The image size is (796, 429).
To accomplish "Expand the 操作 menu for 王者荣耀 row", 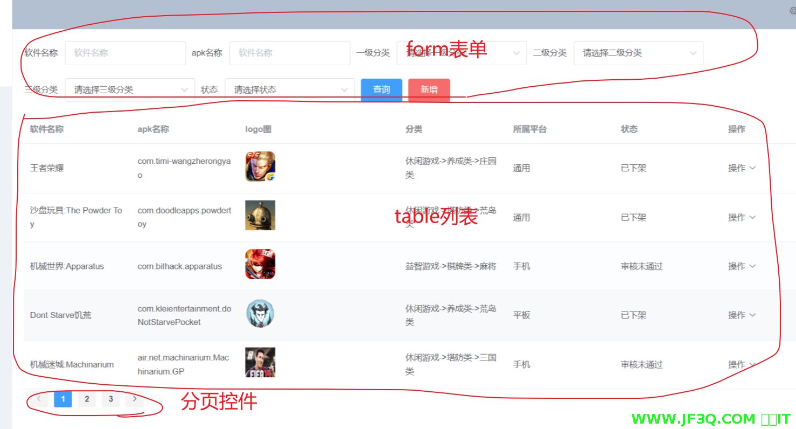I will point(742,168).
